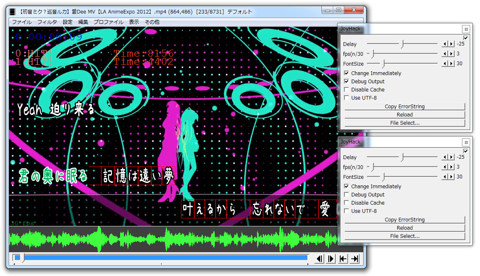Open the 編集 menu
Screen dimensions: 480x276
(83, 22)
